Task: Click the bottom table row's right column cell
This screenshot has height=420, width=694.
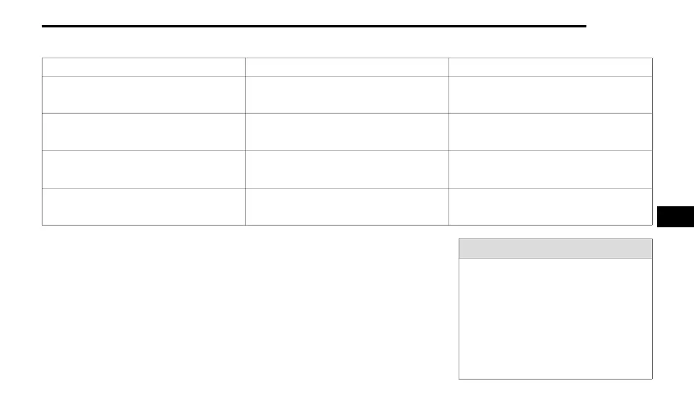Action: click(550, 206)
